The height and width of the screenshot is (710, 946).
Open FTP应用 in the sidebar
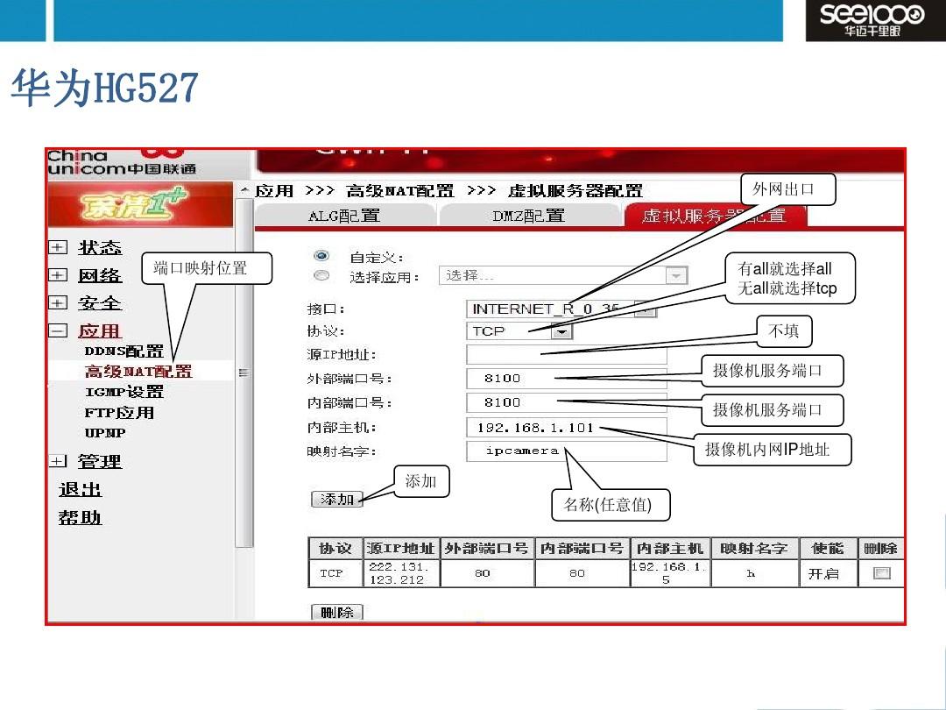(x=119, y=413)
